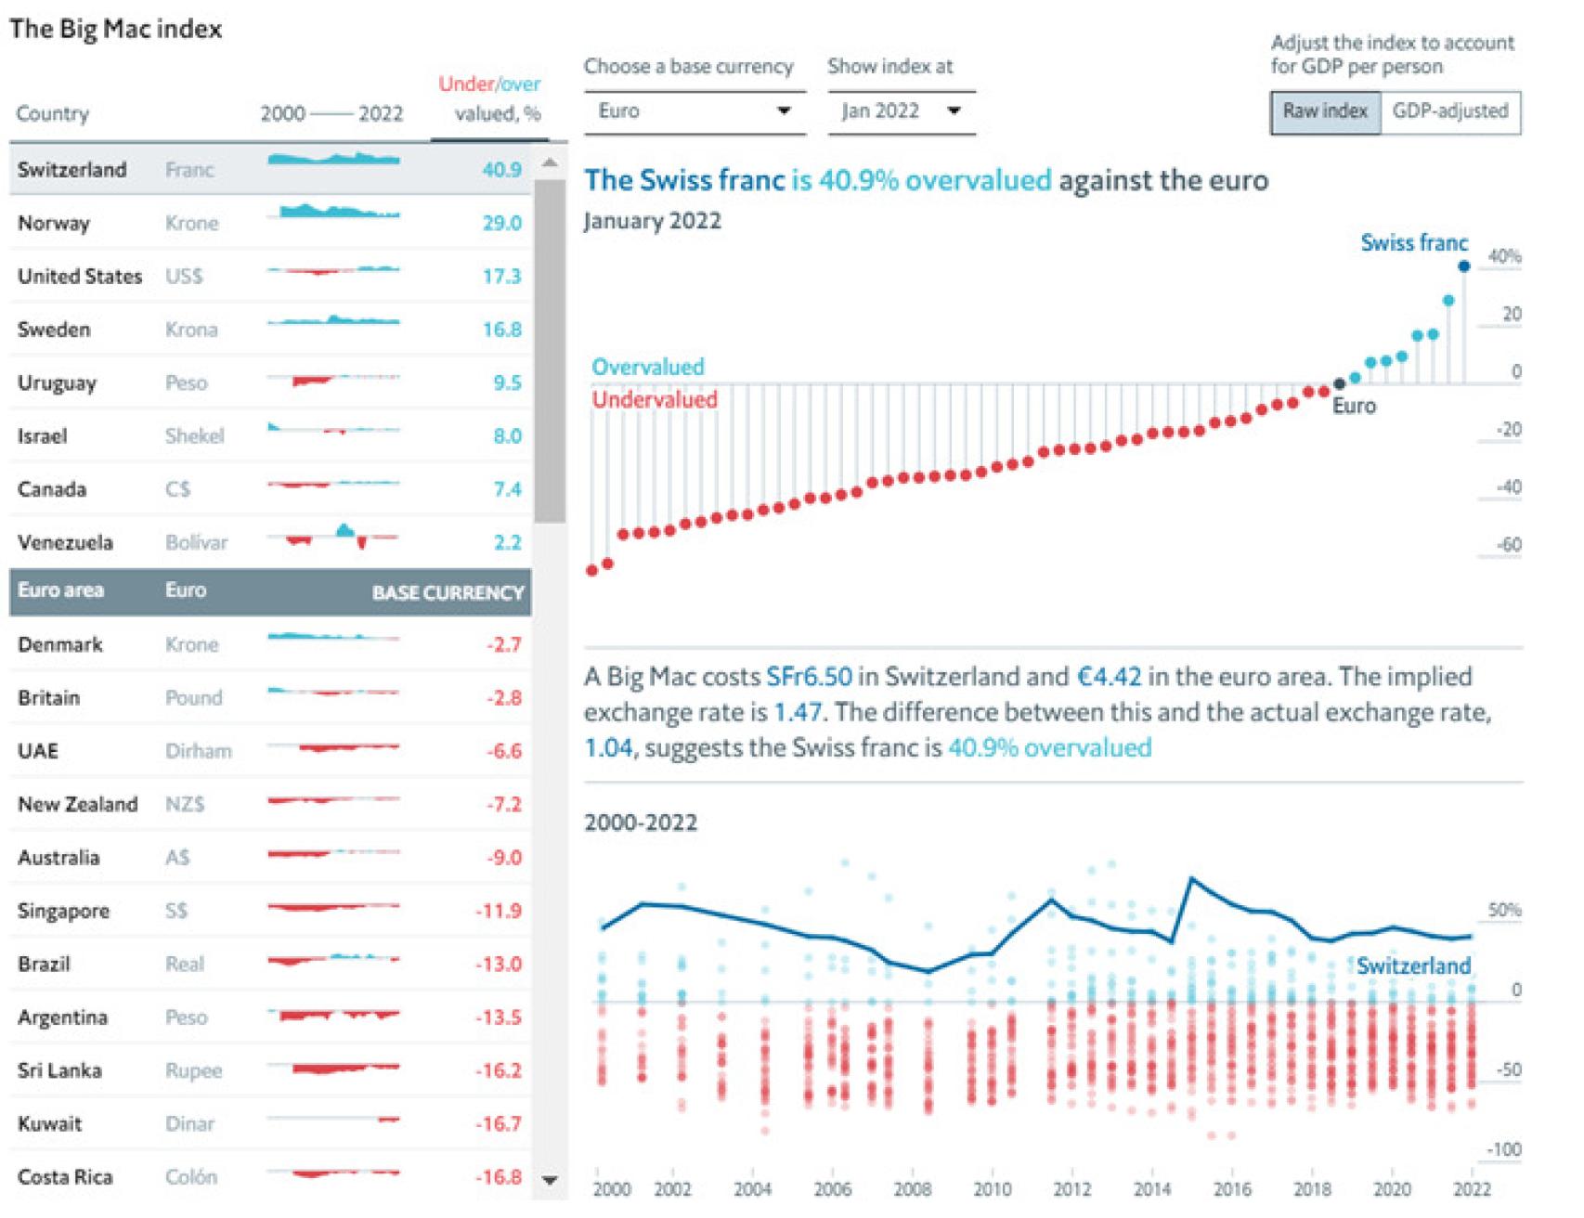Image resolution: width=1584 pixels, height=1218 pixels.
Task: Click the Switzerland line in the 2000-2022 chart
Action: coord(1191,879)
